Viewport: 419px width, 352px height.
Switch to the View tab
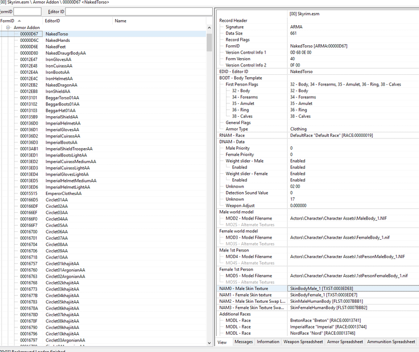(222, 342)
